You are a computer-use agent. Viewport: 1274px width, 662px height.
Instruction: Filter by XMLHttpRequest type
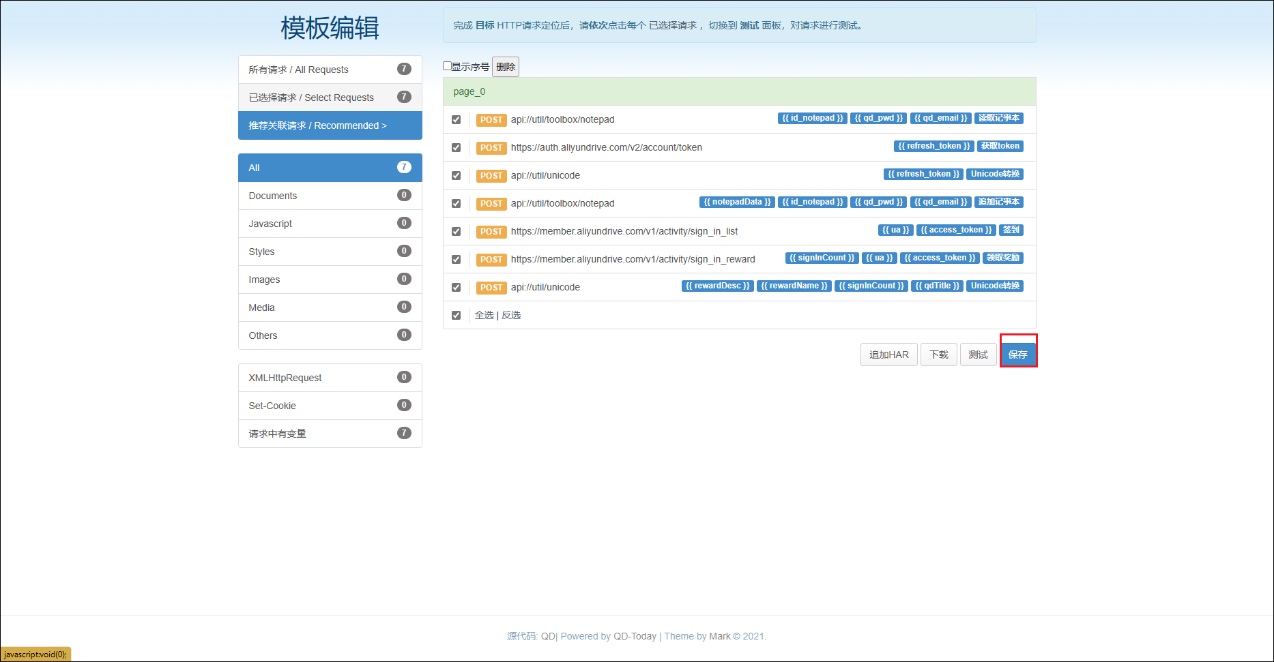330,378
